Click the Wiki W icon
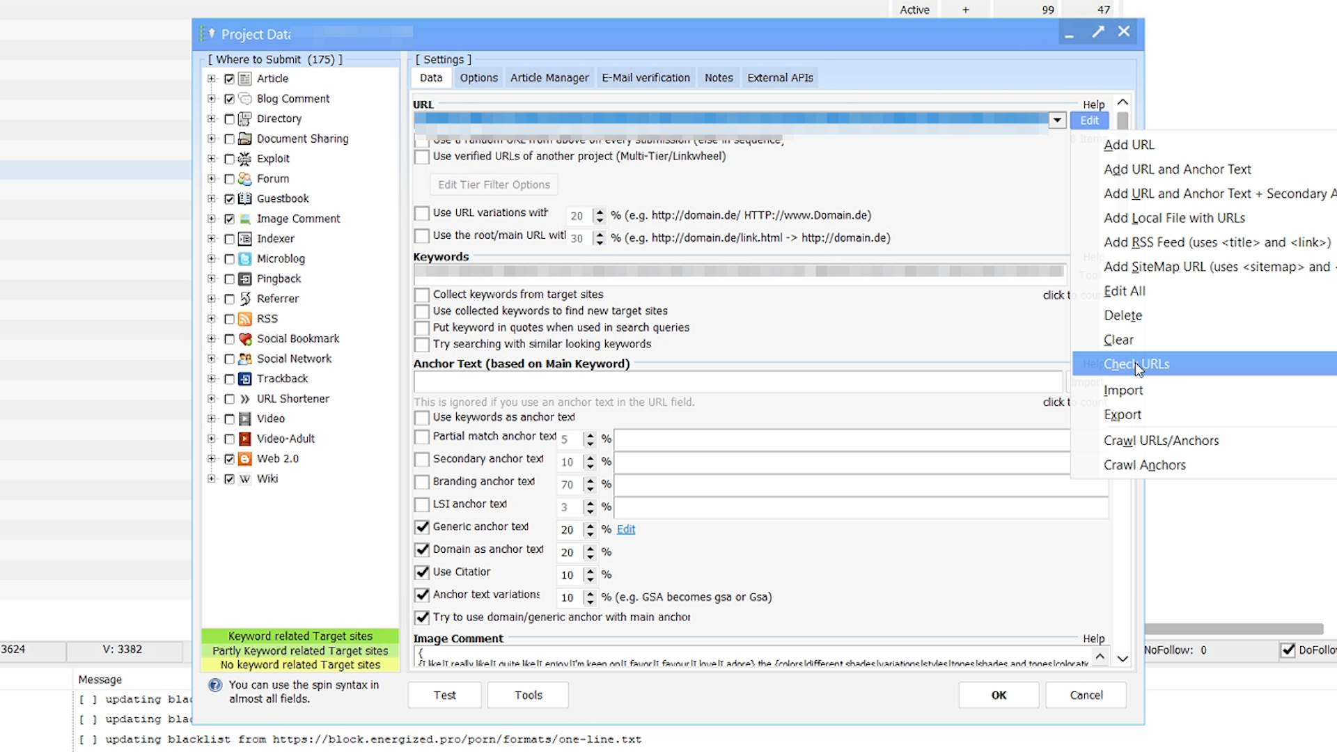1337x752 pixels. [245, 479]
